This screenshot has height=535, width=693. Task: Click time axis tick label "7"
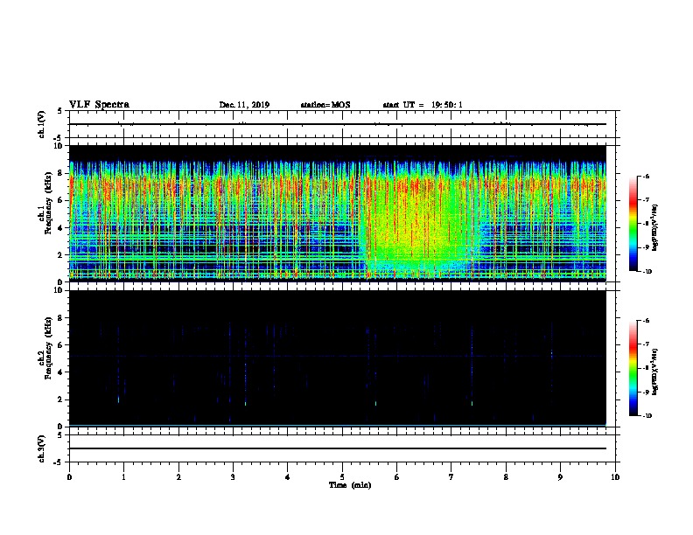451,476
